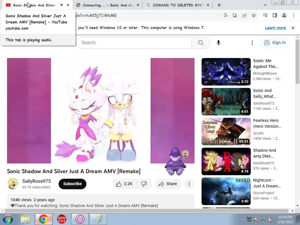This screenshot has height=225, width=300.
Task: Mute the audio in the YouTube tab
Action: pyautogui.click(x=62, y=5)
